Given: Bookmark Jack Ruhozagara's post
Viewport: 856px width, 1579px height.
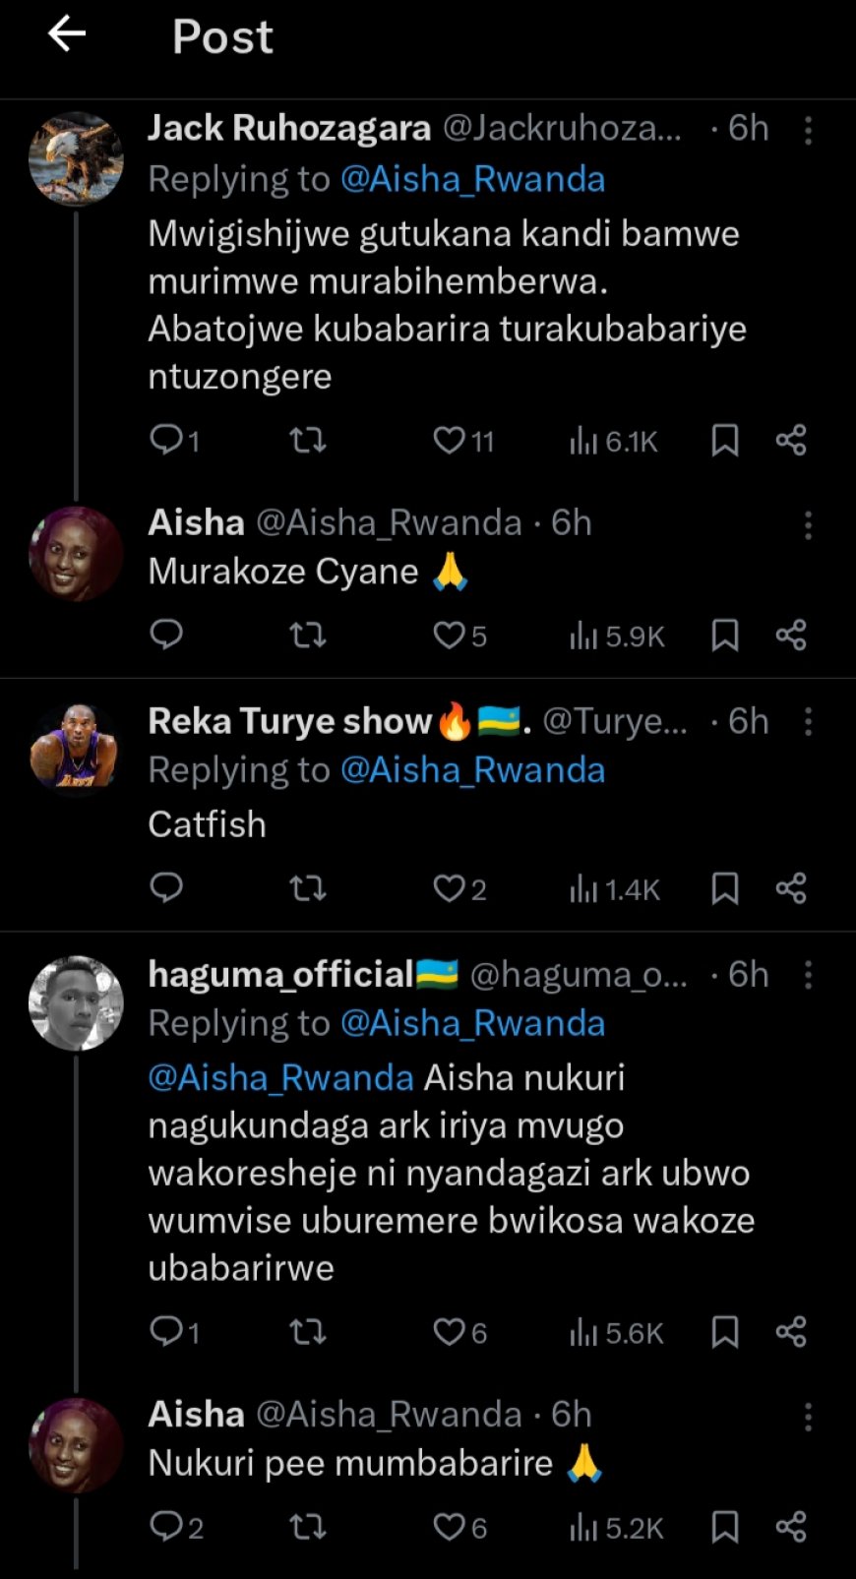Looking at the screenshot, I should coord(725,440).
